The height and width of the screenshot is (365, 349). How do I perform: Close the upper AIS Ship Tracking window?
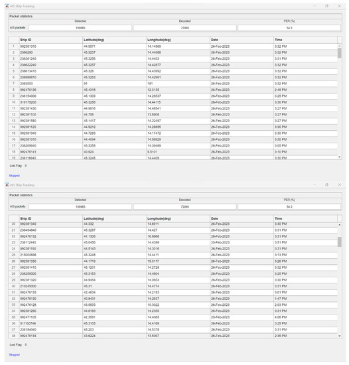(x=339, y=6)
